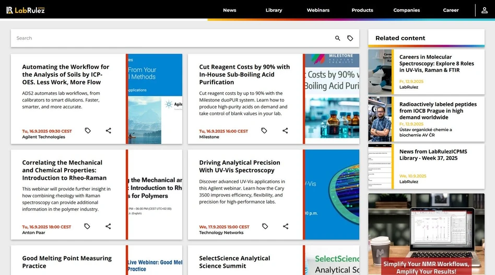Open the News menu item
The image size is (495, 275).
click(x=229, y=10)
